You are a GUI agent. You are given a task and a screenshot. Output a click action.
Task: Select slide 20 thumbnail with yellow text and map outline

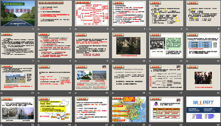[x=55, y=109]
